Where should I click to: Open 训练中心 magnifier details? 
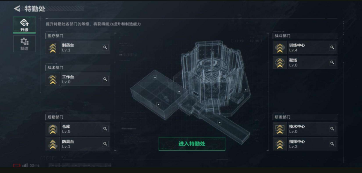coord(332,48)
